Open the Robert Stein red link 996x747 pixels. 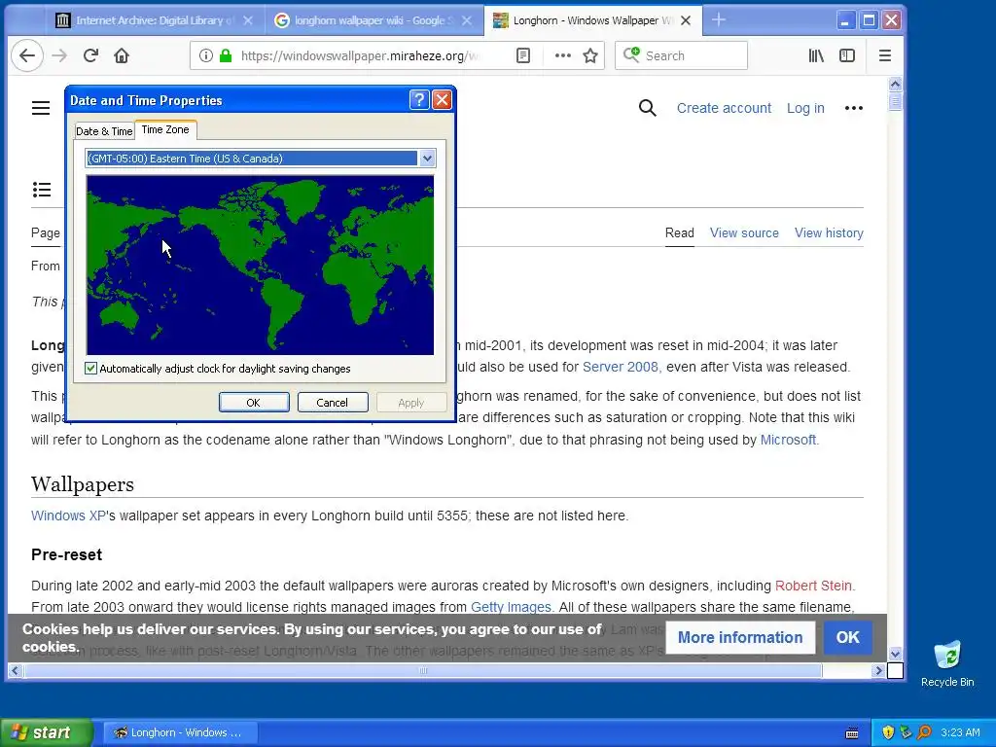pos(813,586)
